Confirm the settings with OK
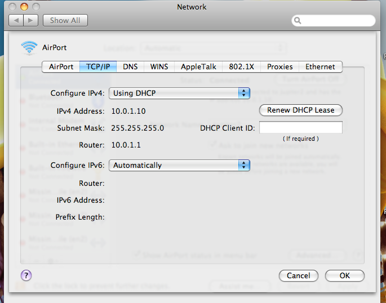Image resolution: width=386 pixels, height=303 pixels. point(345,276)
